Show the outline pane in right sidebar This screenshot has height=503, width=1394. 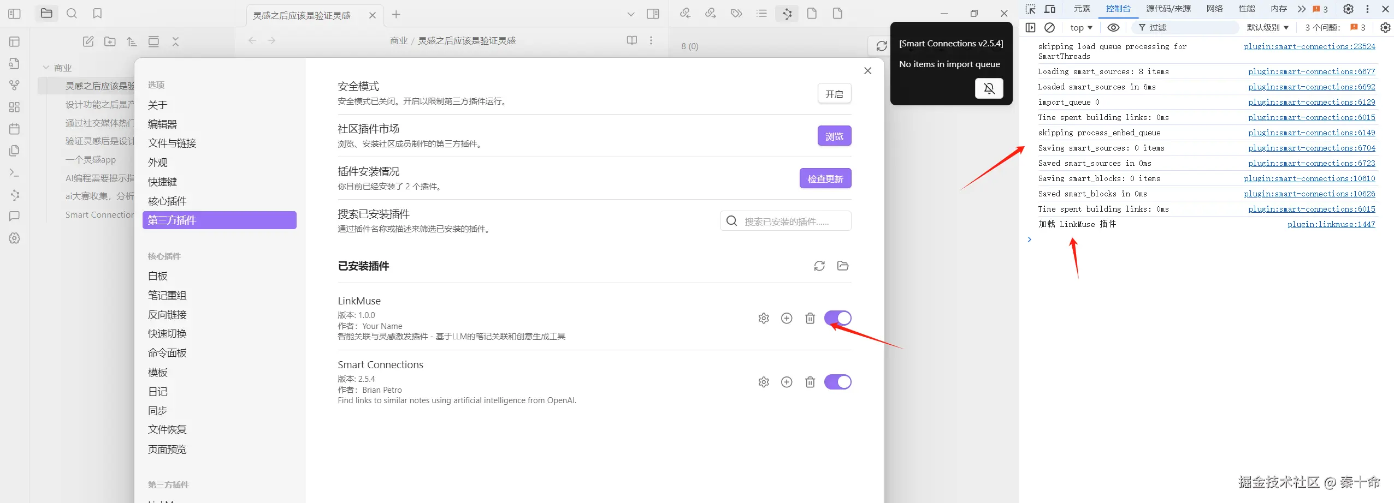pyautogui.click(x=761, y=14)
